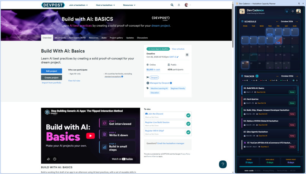Select October 9 end day in Schedule
The image size is (306, 174).
click(x=278, y=40)
